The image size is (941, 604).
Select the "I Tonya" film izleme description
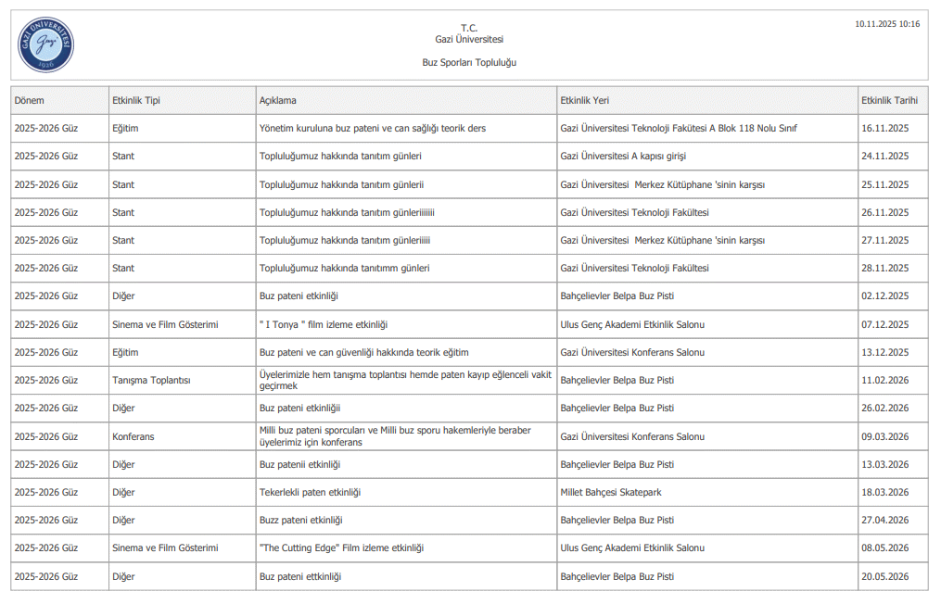tap(323, 325)
